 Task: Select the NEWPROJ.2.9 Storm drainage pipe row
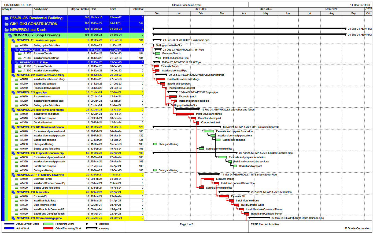coord(39,218)
